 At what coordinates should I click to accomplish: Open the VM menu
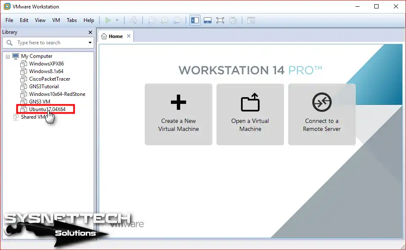56,20
